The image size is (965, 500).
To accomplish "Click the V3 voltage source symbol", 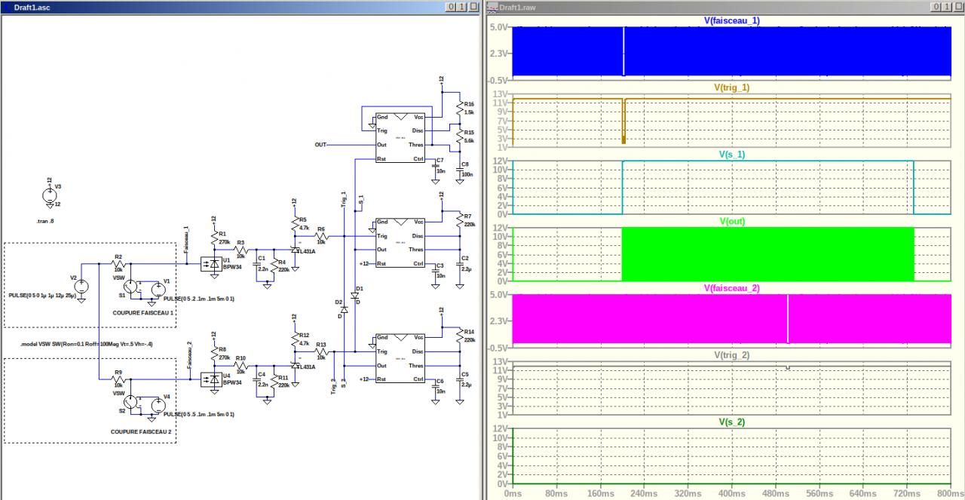I will (50, 195).
